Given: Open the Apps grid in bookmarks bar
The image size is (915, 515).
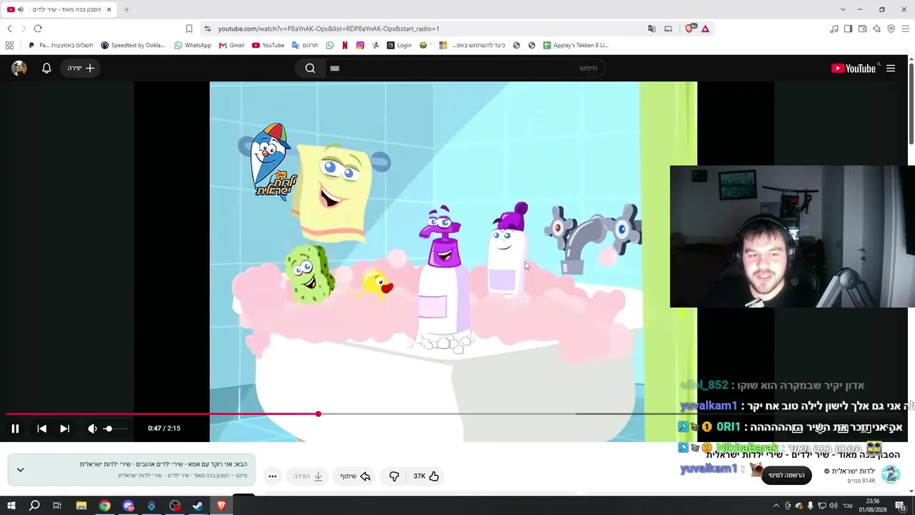Looking at the screenshot, I should 9,45.
